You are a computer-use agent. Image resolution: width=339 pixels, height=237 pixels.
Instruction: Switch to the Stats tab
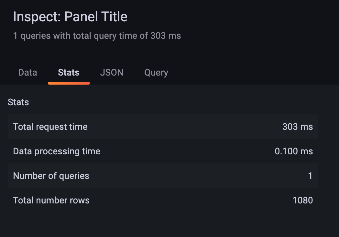pos(69,72)
